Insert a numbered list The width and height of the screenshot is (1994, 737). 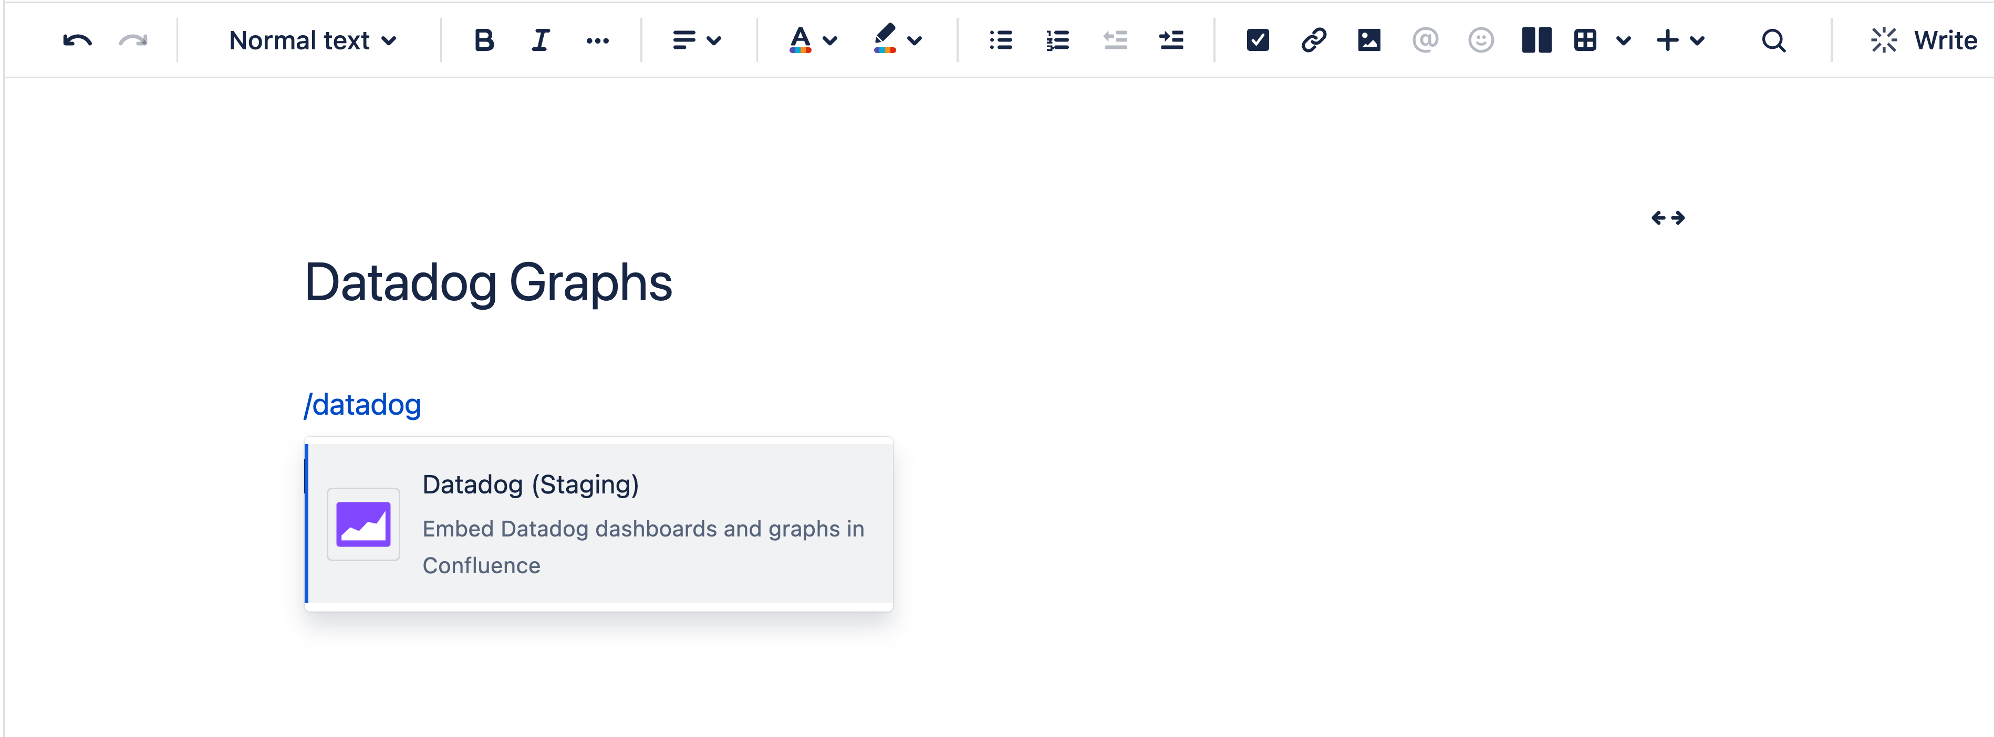point(1057,40)
